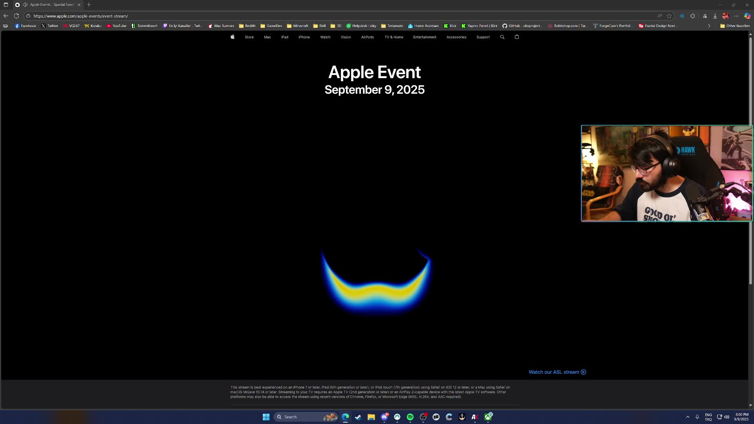Show more bookmarks chevron
Viewport: 754px width, 424px height.
tap(709, 26)
